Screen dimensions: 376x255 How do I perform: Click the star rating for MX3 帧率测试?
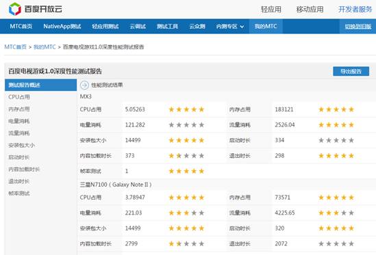click(186, 171)
